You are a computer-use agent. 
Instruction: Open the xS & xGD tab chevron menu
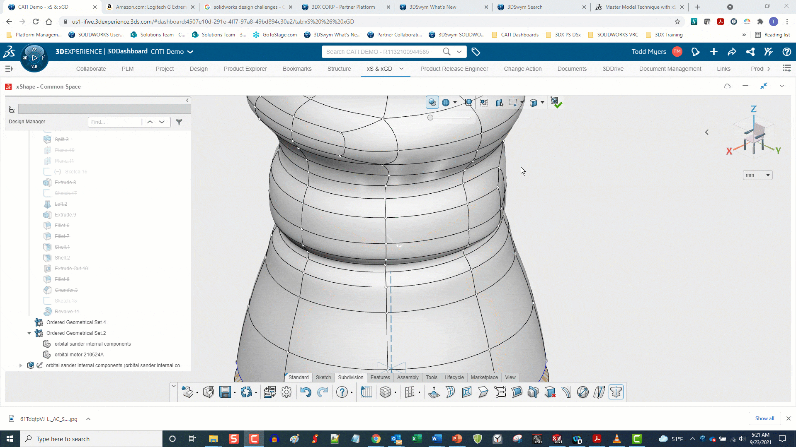pos(401,69)
